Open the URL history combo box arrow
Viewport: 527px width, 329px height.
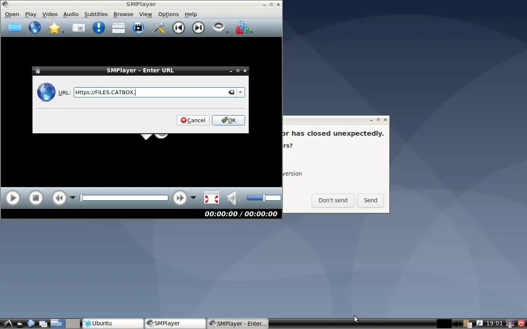point(240,93)
